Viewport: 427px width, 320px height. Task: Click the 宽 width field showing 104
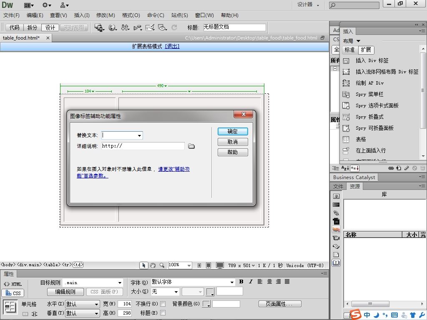[125, 304]
